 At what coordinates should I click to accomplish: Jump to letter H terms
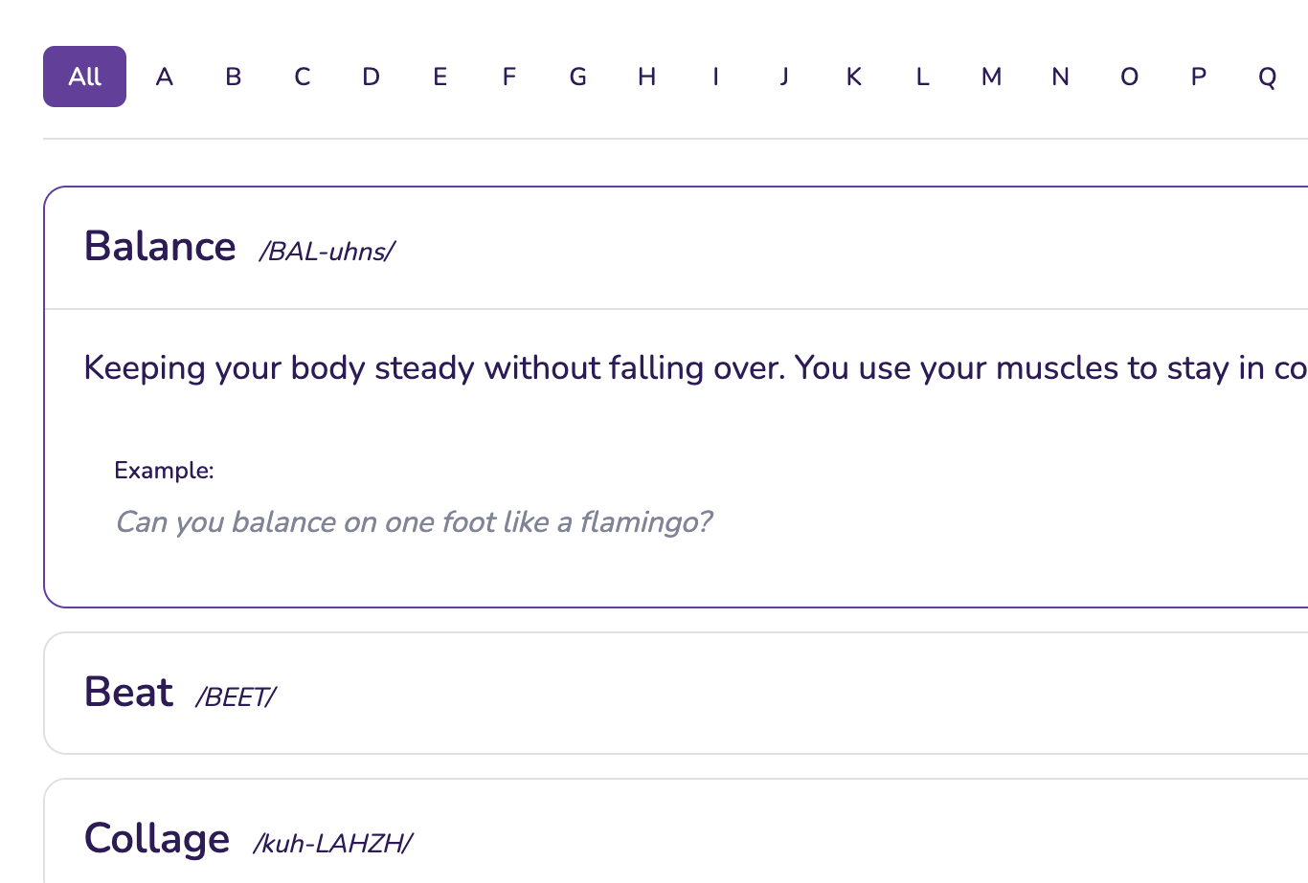(647, 77)
